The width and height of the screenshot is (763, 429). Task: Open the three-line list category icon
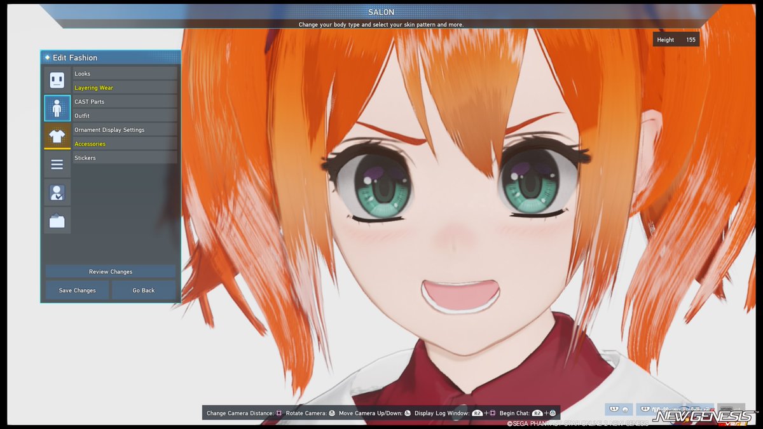tap(57, 165)
